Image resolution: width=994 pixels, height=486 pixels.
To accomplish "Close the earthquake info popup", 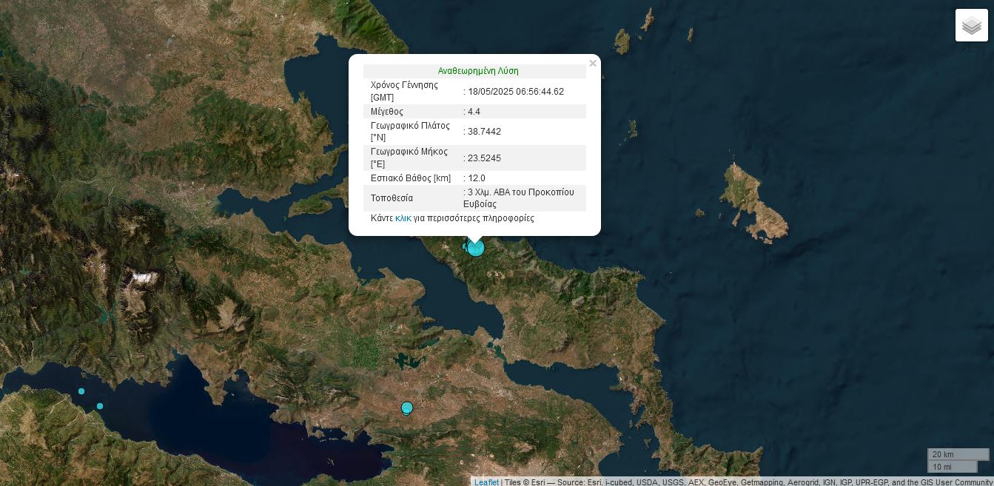I will click(x=592, y=64).
